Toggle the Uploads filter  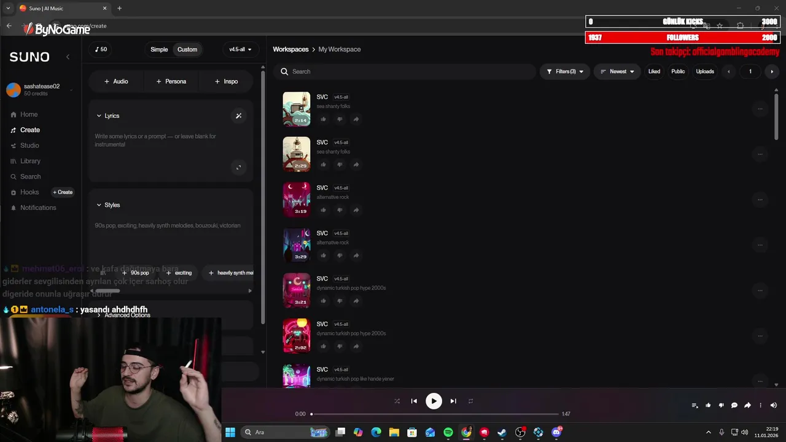click(x=705, y=71)
